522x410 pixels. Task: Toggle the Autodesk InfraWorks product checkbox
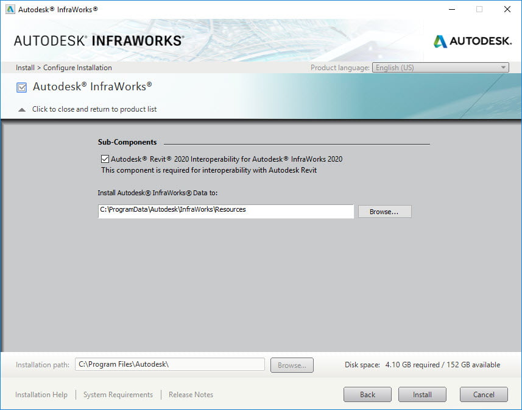(22, 88)
